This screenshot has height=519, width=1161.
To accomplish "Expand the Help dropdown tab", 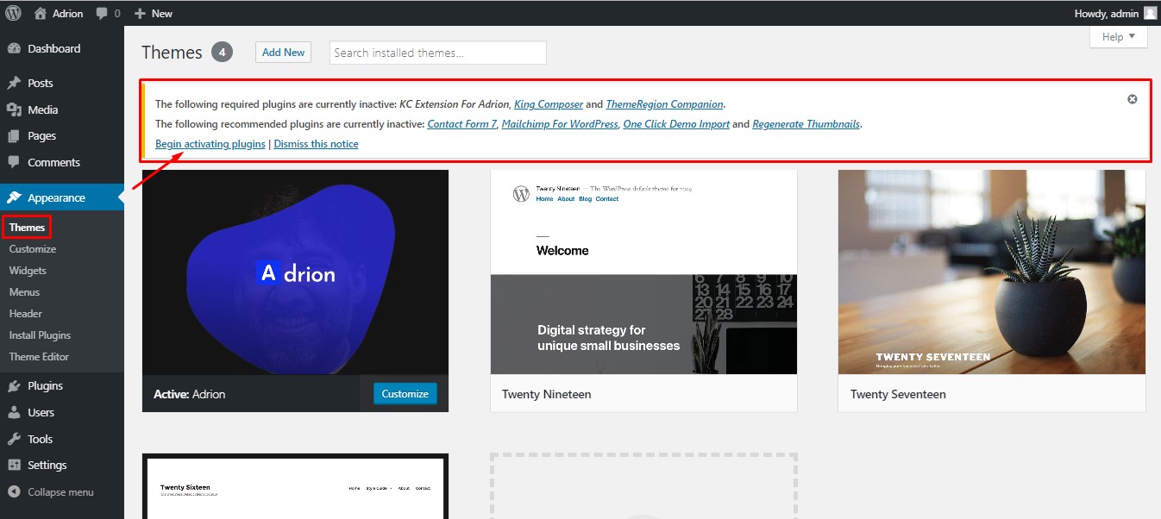I will click(1119, 37).
